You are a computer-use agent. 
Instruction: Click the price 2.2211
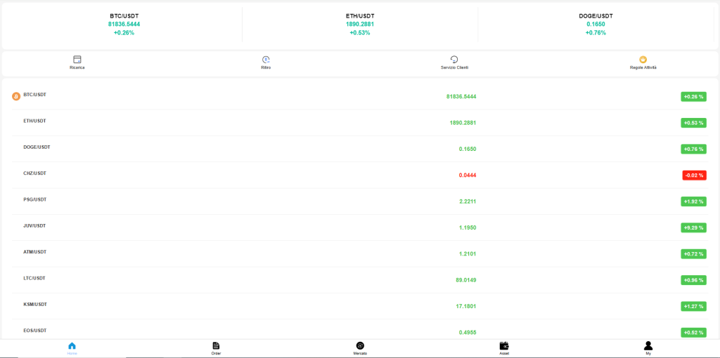point(468,201)
